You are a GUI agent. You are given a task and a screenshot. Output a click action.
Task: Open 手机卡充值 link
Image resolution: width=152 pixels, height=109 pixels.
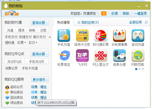[30, 68]
